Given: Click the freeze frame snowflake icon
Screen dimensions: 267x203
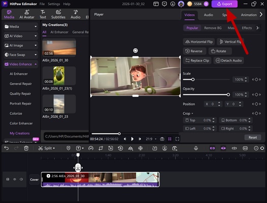Looking at the screenshot, I should 140,148.
